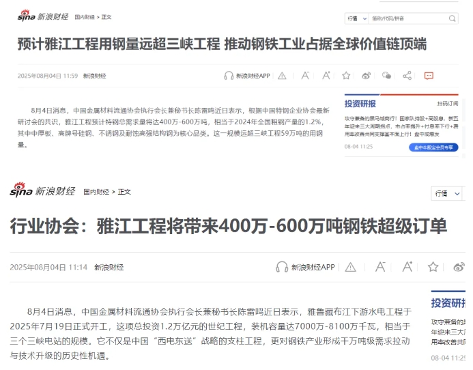Click report warning triangle in top article
Image resolution: width=473 pixels, height=370 pixels.
click(x=282, y=76)
